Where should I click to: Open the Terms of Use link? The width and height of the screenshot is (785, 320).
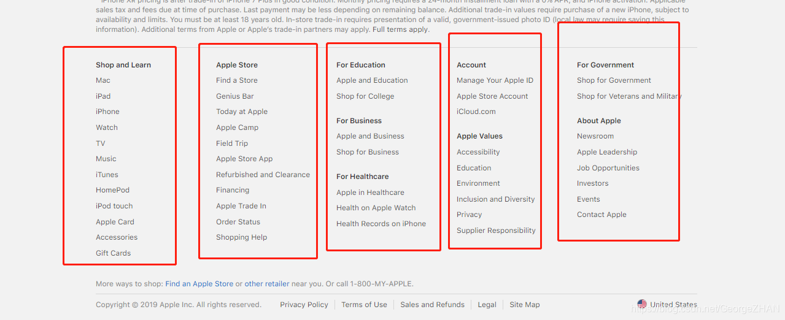pyautogui.click(x=364, y=305)
